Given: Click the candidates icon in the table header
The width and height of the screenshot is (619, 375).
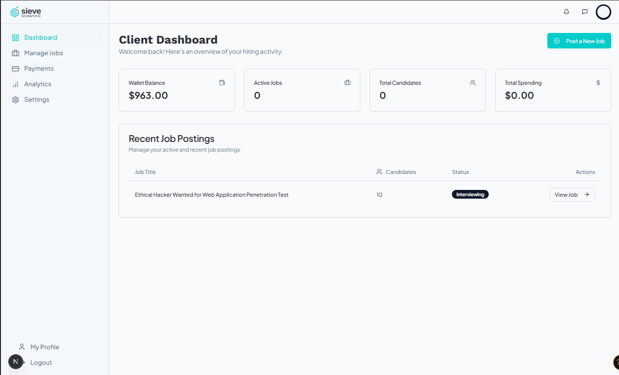Looking at the screenshot, I should [x=378, y=172].
